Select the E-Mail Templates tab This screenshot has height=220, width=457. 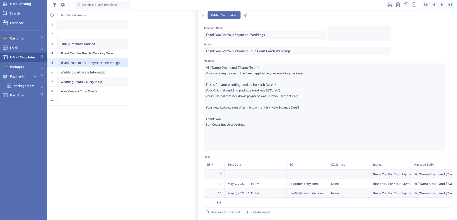224,15
